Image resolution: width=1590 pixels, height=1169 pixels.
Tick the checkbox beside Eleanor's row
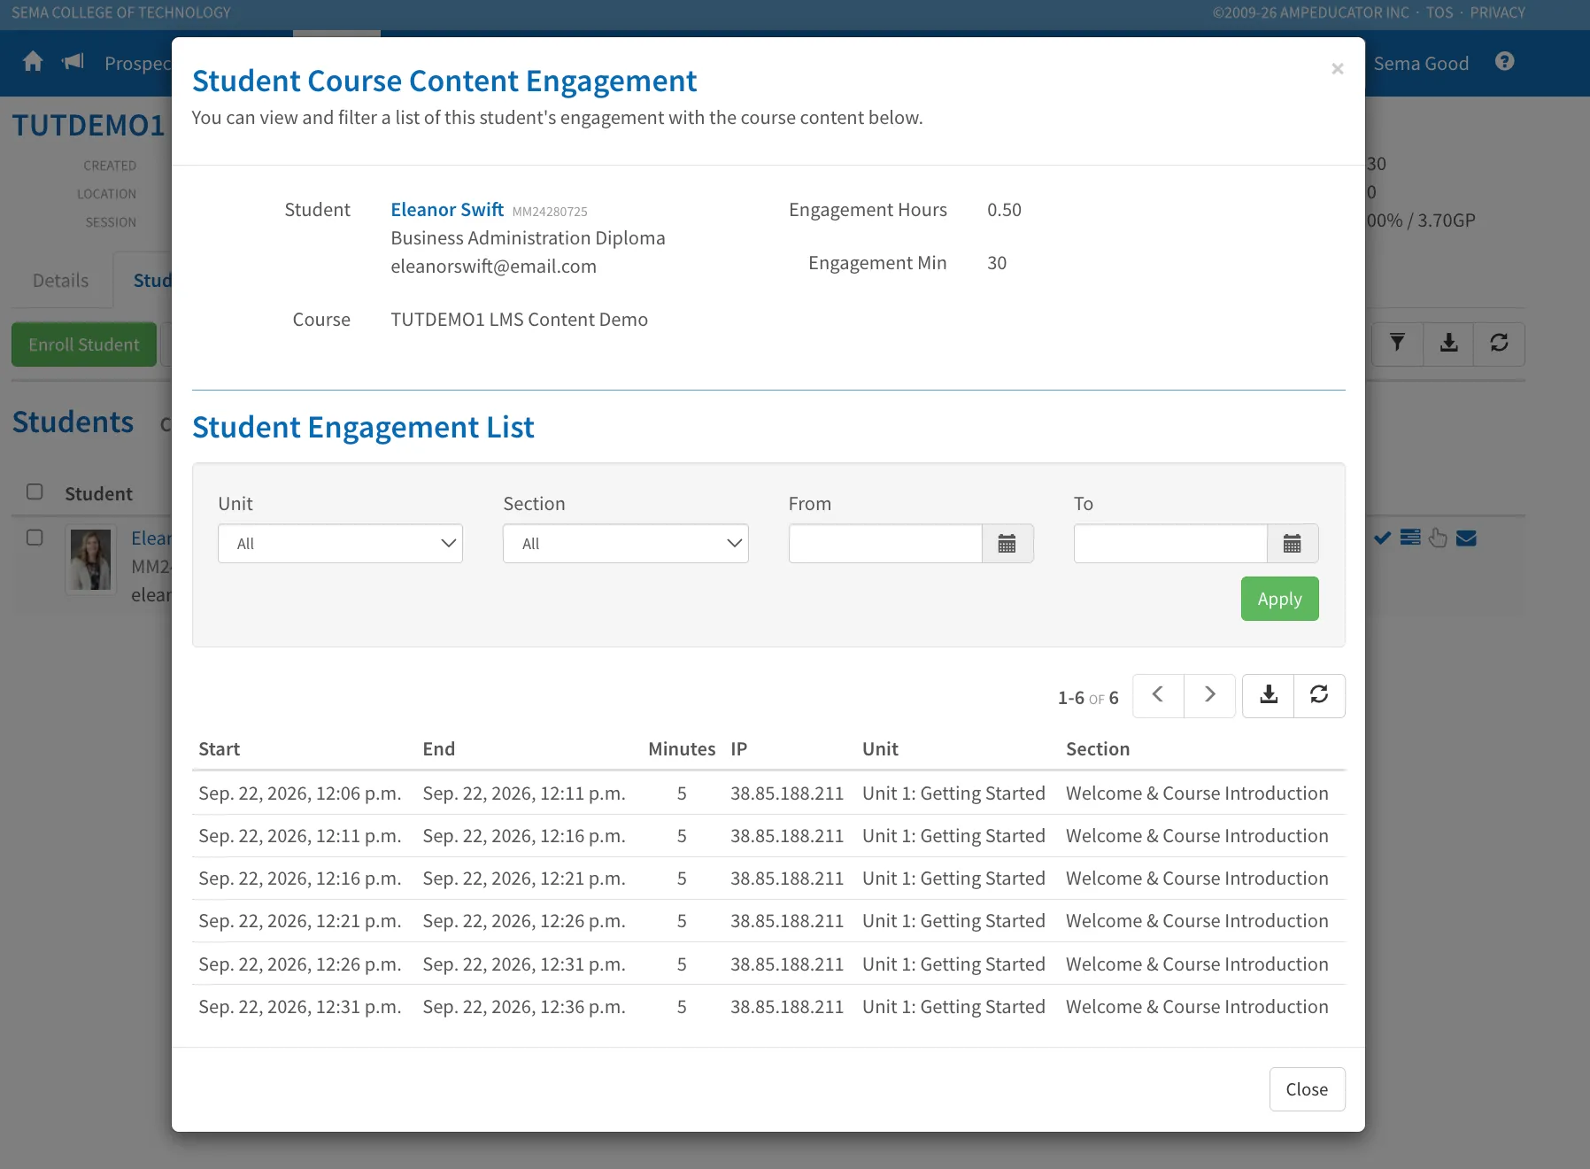[x=35, y=538]
